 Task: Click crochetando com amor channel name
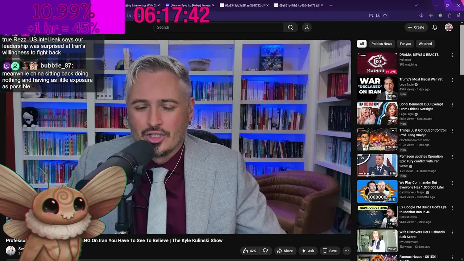(414, 140)
